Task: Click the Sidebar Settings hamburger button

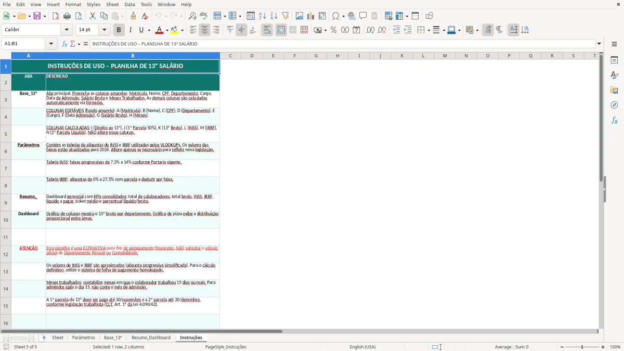Action: click(614, 45)
